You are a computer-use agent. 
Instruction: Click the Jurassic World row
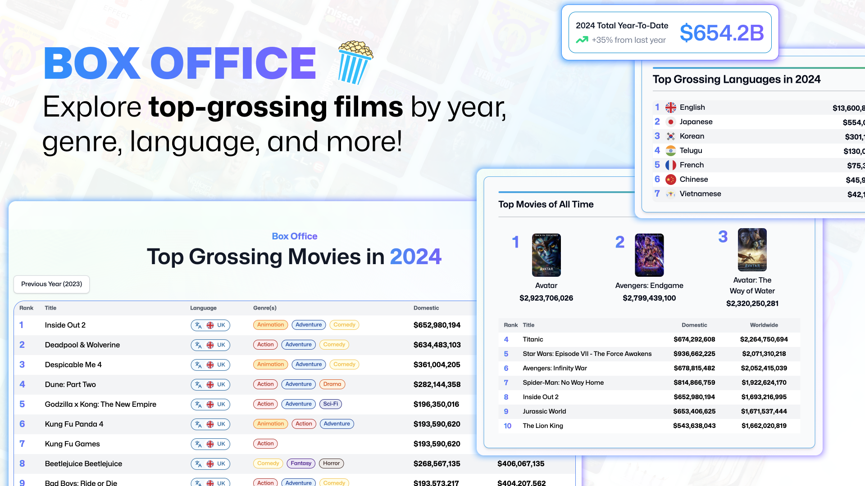tap(649, 411)
